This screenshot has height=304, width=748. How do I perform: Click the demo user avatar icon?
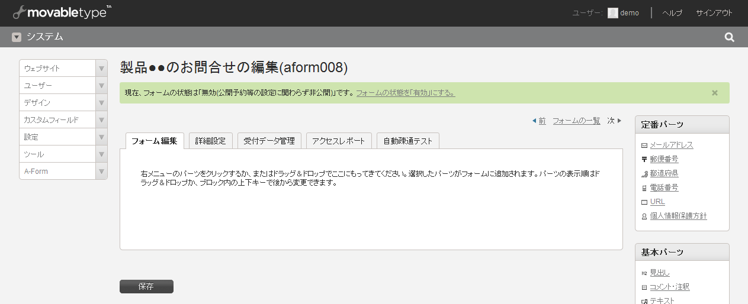(613, 13)
